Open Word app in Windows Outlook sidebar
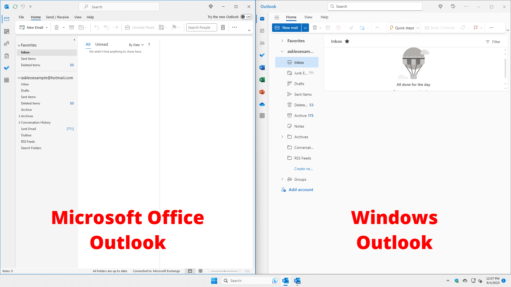This screenshot has width=511, height=287. [262, 67]
